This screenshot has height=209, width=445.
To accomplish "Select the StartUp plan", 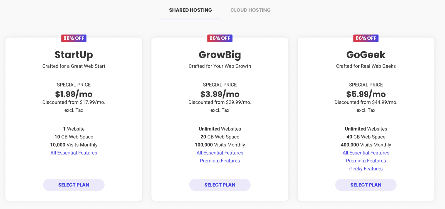I will click(x=74, y=185).
